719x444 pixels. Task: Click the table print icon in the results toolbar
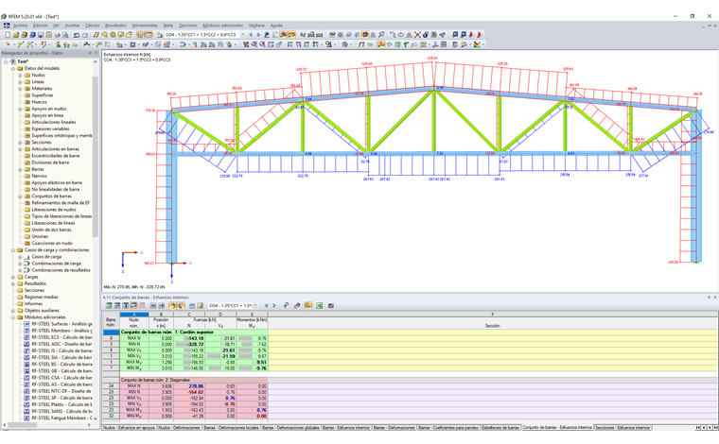[330, 306]
